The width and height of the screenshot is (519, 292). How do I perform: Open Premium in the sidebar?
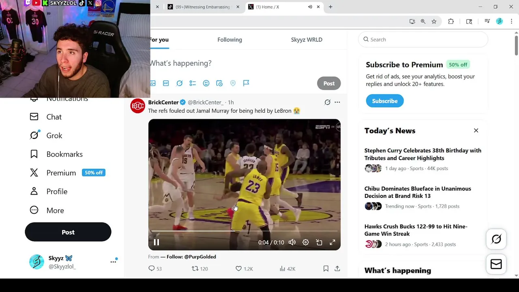53,173
